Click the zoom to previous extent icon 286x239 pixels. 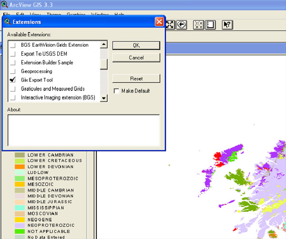coord(182,25)
